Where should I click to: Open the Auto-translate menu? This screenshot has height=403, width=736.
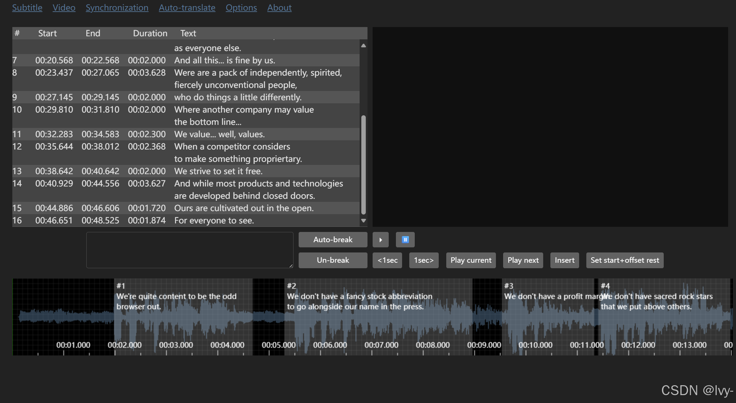pyautogui.click(x=187, y=8)
